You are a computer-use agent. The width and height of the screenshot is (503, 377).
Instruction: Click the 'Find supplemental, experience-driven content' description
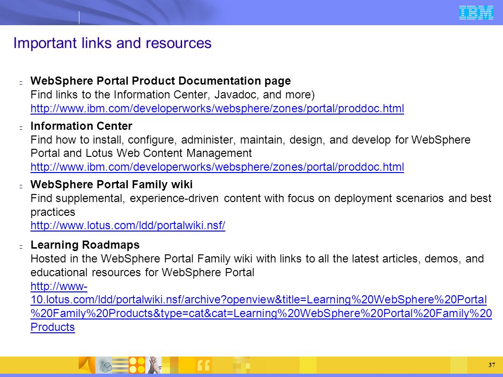tap(261, 205)
